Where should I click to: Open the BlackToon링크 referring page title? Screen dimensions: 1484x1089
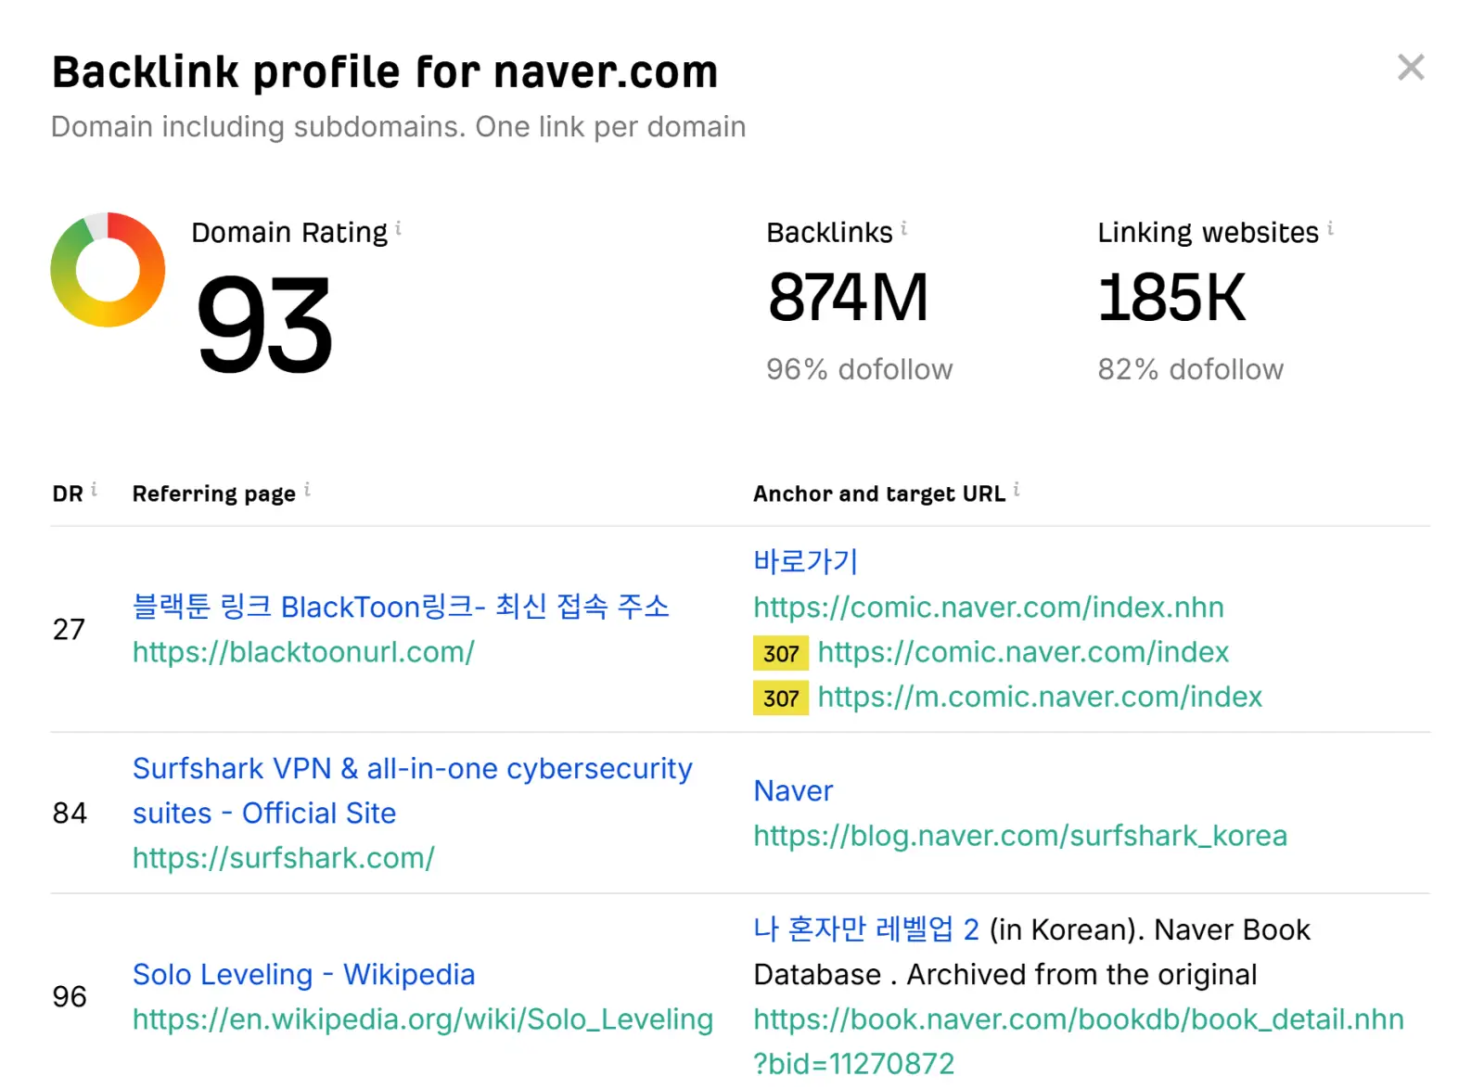click(401, 607)
